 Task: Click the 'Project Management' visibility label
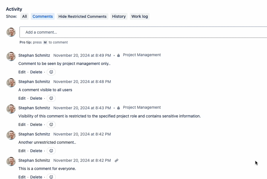pyautogui.click(x=142, y=55)
